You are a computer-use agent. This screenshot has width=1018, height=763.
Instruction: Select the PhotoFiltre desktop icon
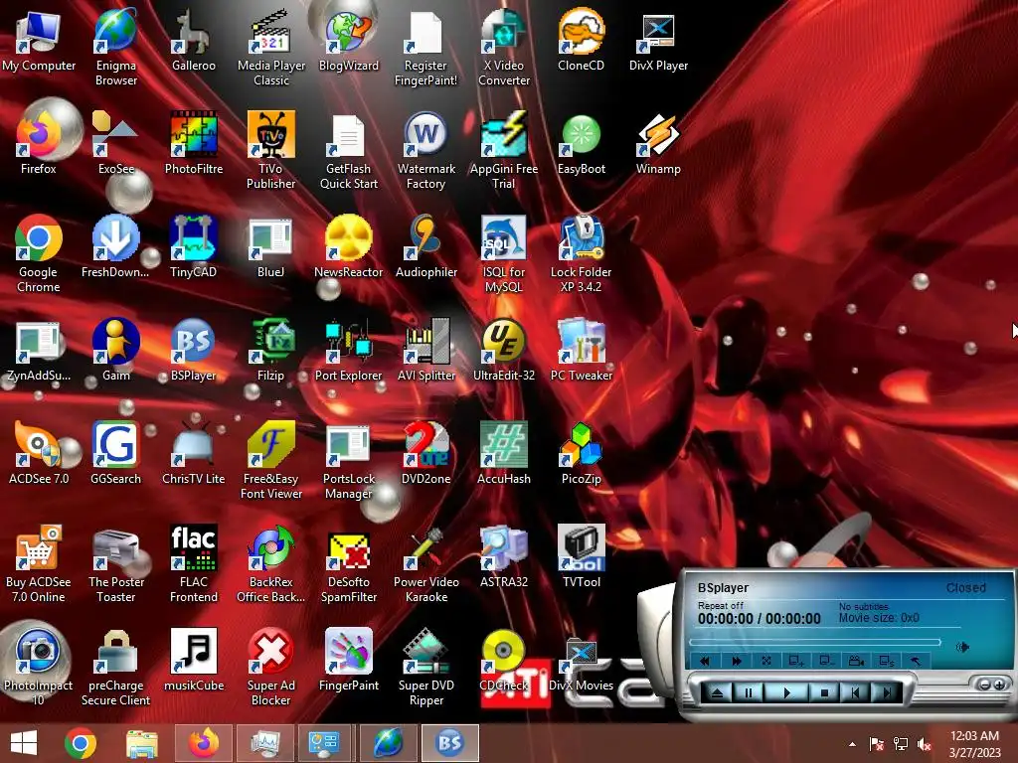pos(194,144)
